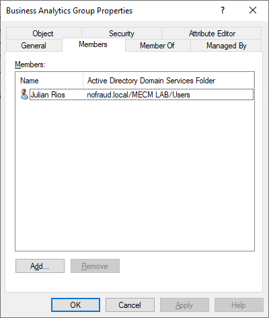Click the question mark help icon

click(x=223, y=10)
